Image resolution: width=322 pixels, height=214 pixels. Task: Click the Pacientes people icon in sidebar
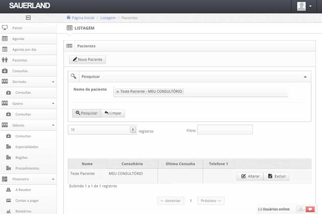tap(5, 60)
